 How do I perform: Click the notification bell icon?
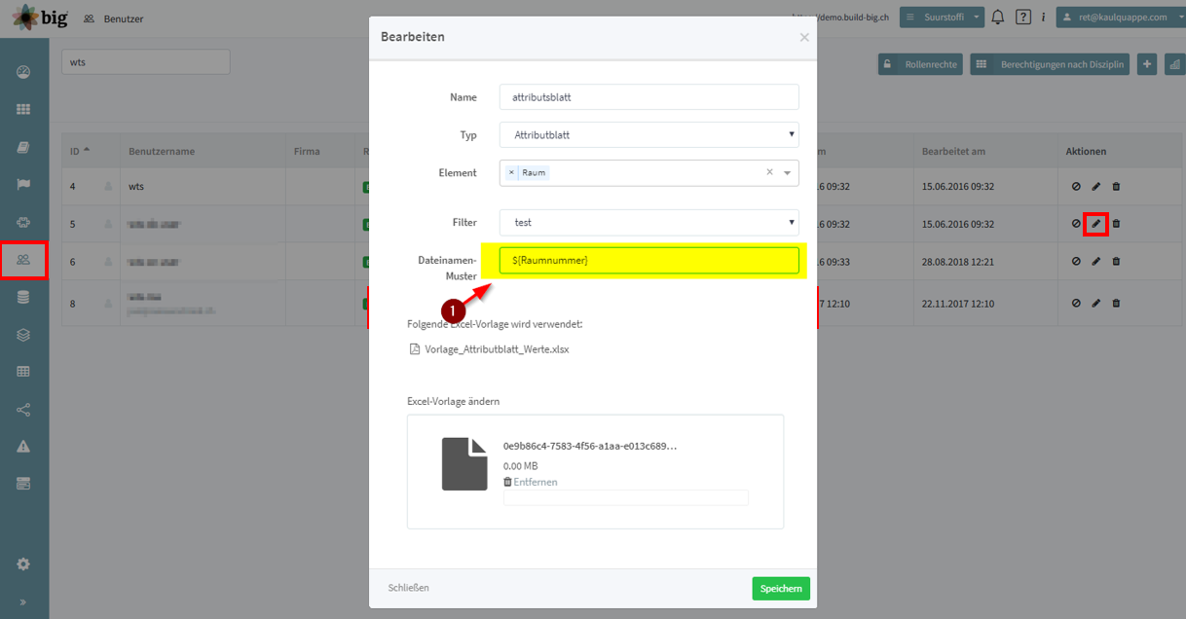998,17
